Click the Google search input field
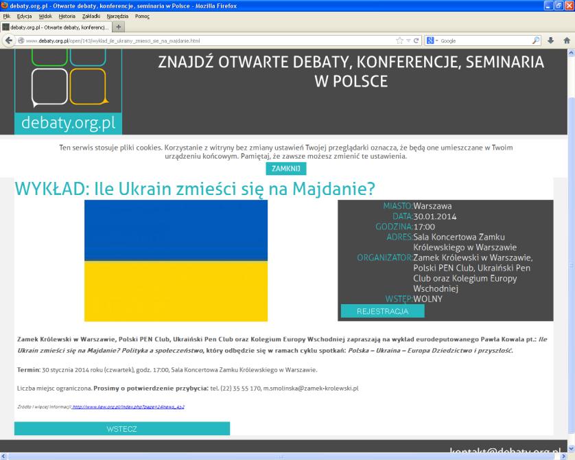This screenshot has height=460, width=575. (485, 41)
